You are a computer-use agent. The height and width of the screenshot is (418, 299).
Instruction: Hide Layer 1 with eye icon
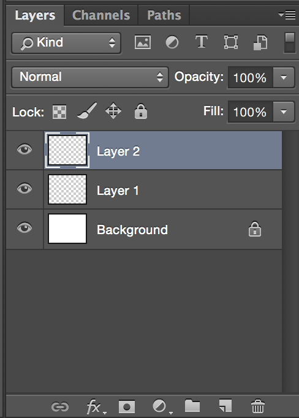[x=25, y=189]
